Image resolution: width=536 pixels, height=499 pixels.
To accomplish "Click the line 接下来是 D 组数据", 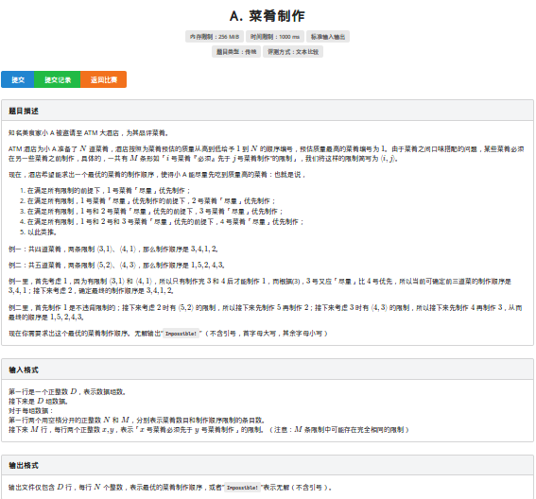I will click(x=38, y=402).
